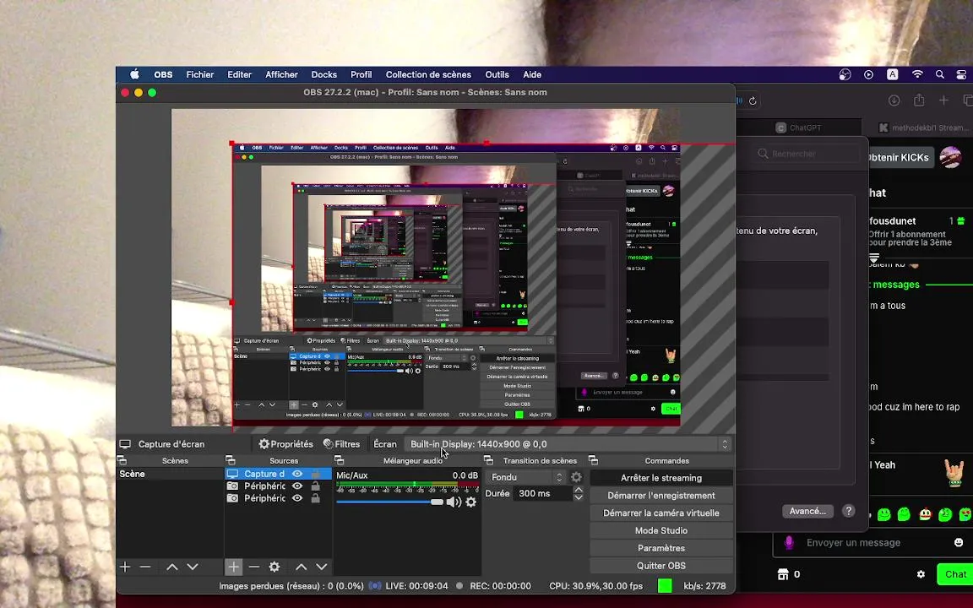Toggle visibility eye of Capture d source

(x=297, y=474)
